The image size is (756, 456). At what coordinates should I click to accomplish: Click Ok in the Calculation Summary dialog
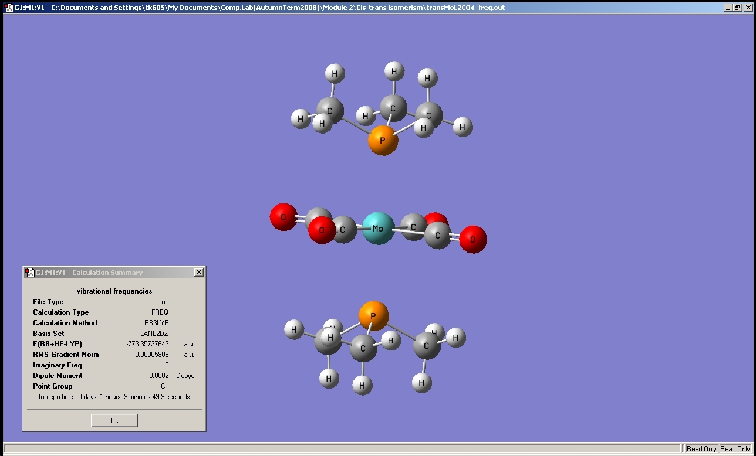[x=114, y=420]
